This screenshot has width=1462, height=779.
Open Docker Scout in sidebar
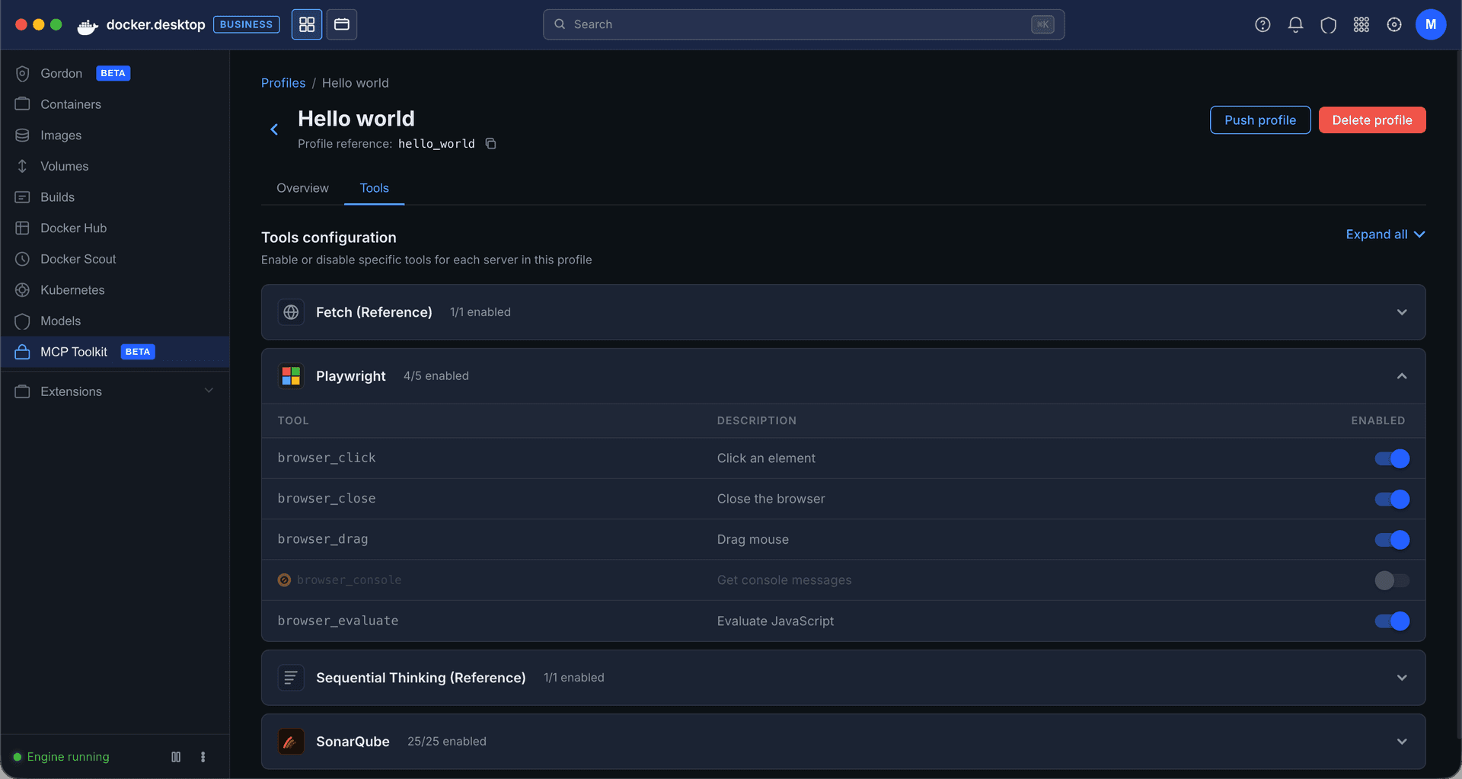click(x=78, y=259)
